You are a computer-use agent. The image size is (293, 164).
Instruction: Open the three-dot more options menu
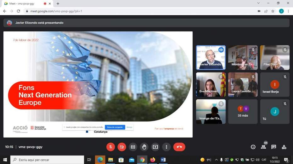click(166, 147)
